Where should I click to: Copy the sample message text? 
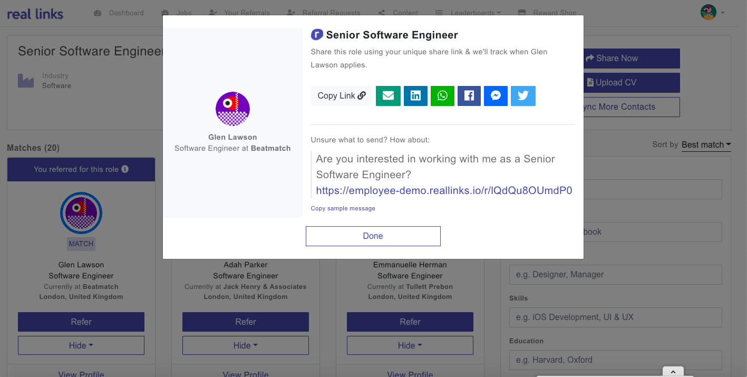pyautogui.click(x=343, y=208)
